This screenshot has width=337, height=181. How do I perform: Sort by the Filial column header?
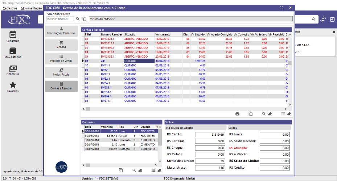[92, 34]
